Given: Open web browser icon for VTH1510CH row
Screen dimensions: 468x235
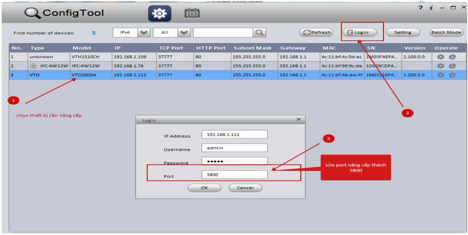Looking at the screenshot, I should (452, 57).
